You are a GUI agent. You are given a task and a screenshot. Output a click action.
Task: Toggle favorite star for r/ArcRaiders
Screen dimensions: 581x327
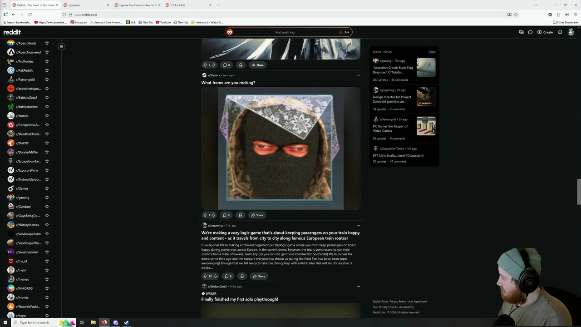point(47,61)
